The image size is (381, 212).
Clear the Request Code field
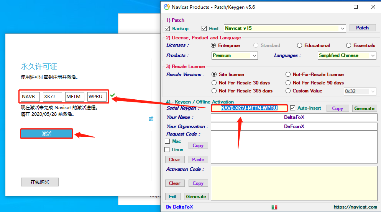click(175, 159)
